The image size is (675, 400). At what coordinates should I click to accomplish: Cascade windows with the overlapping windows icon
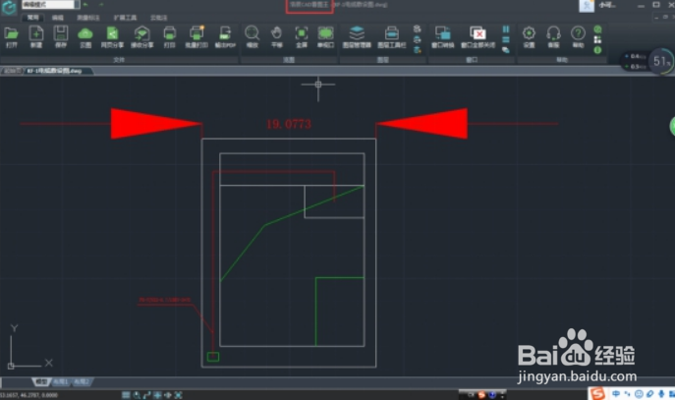(x=506, y=50)
